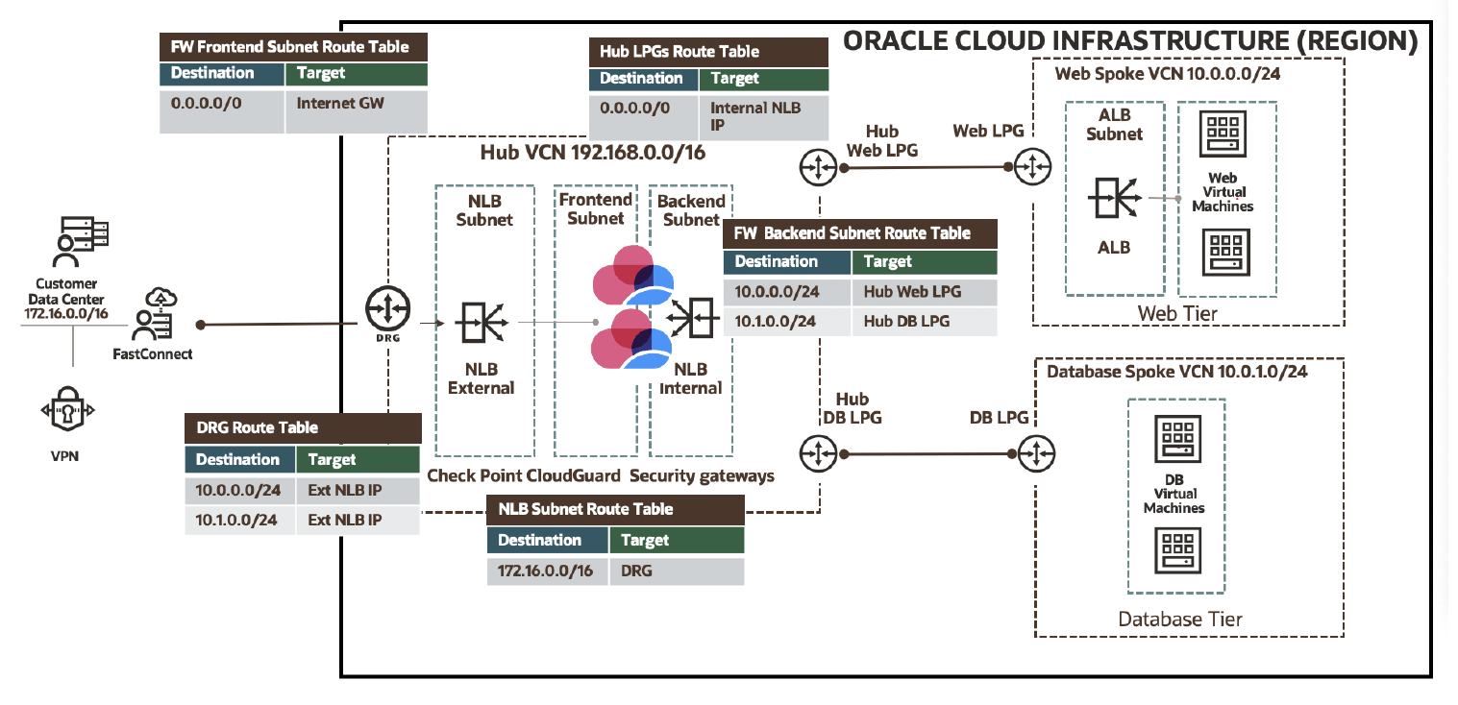Click the Customer Data Center servers icon

pyautogui.click(x=79, y=243)
